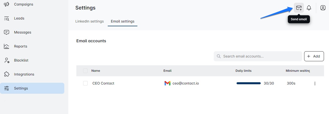329x114 pixels.
Task: Click the Integrations puzzle piece icon
Action: point(7,74)
